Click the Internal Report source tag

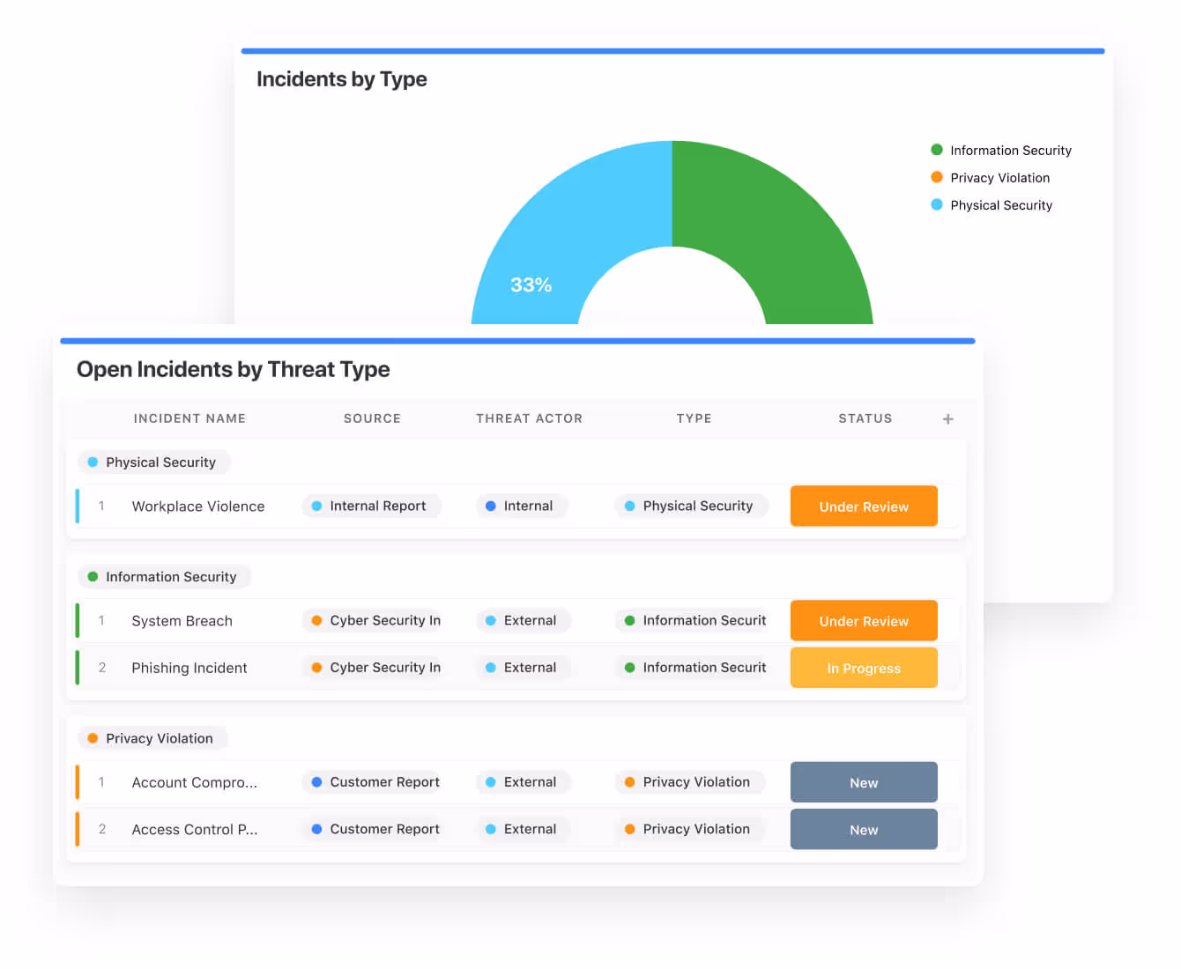[x=371, y=507]
